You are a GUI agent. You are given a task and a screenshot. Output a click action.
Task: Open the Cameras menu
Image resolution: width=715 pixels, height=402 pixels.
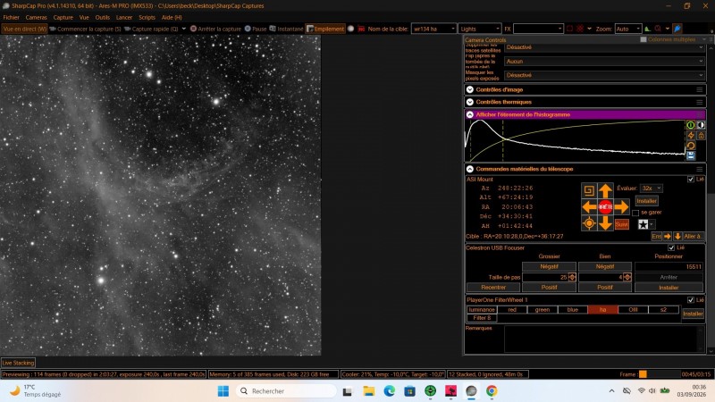[x=36, y=17]
